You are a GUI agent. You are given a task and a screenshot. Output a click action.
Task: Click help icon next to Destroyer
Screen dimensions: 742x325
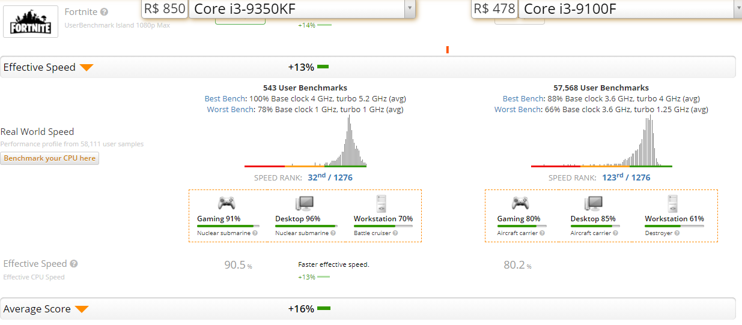[677, 233]
